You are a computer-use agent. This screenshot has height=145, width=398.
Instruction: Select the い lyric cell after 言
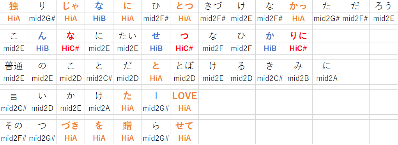point(42,96)
